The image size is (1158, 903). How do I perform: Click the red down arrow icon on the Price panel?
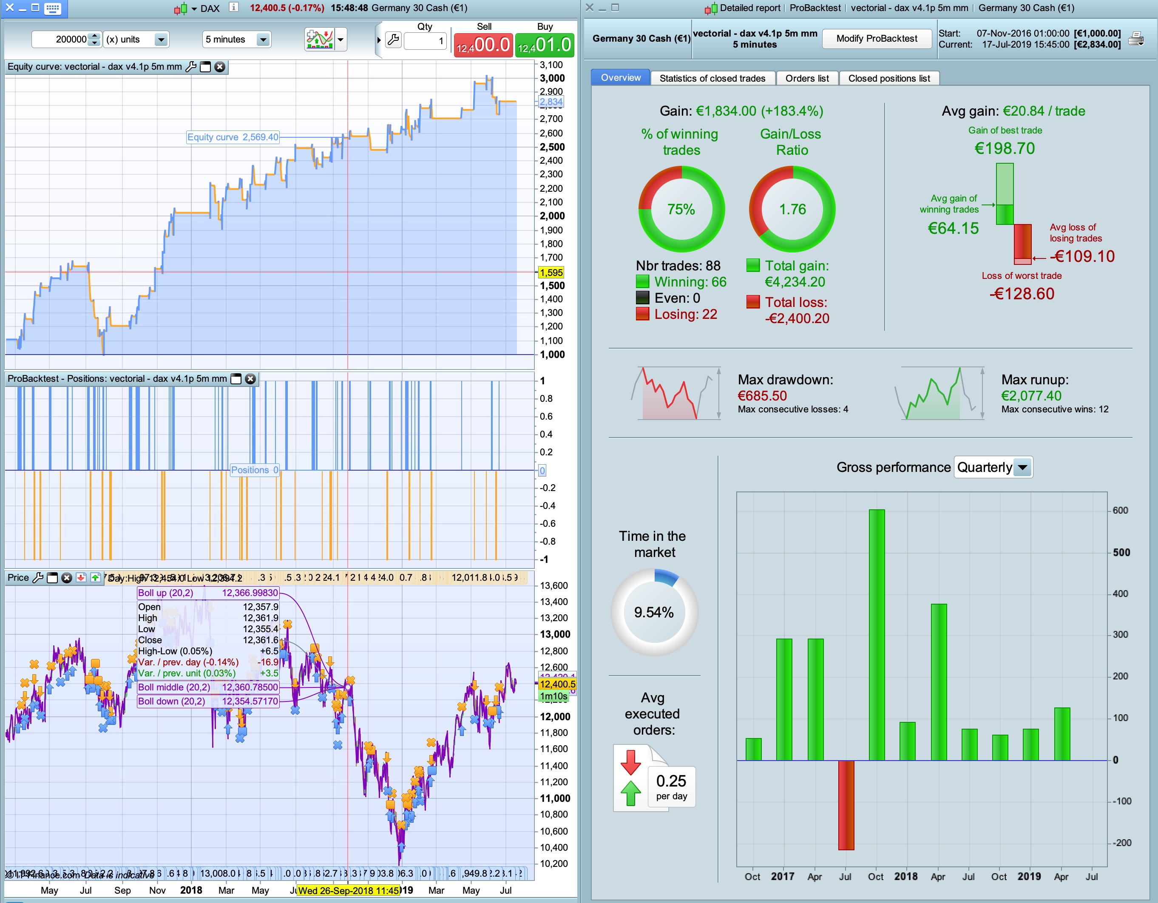(x=81, y=577)
